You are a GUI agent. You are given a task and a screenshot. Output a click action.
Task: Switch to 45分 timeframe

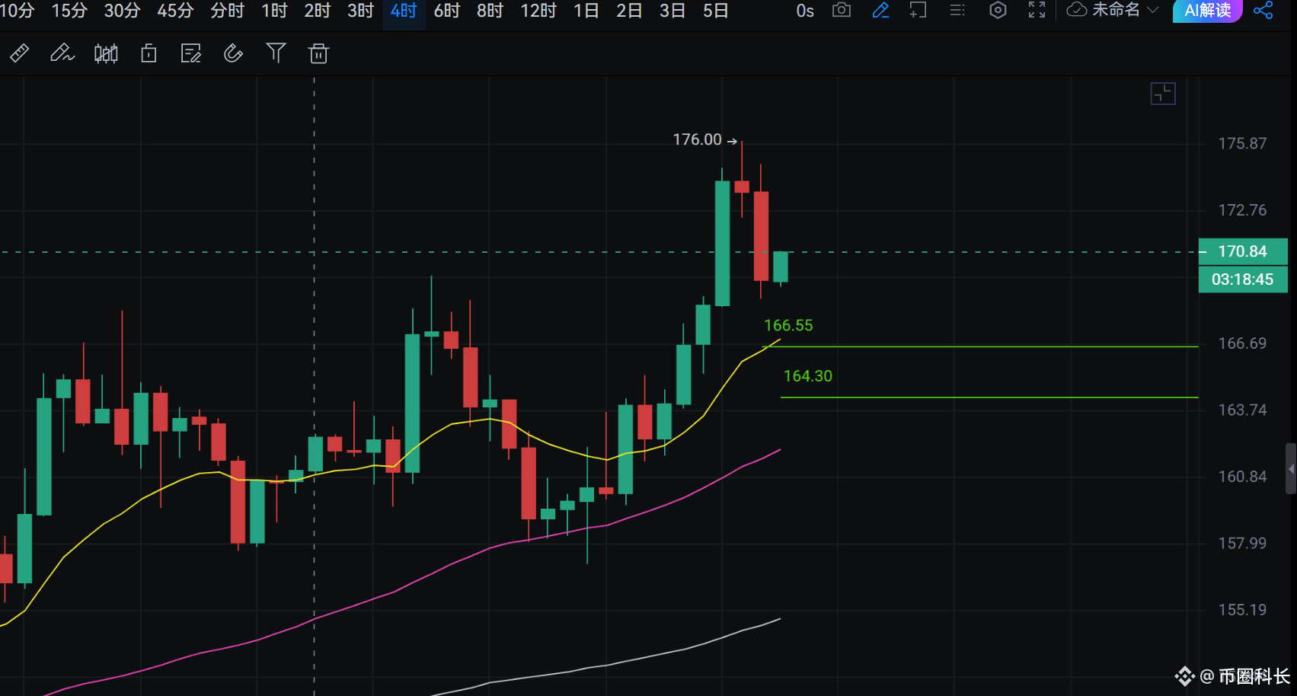(x=175, y=11)
